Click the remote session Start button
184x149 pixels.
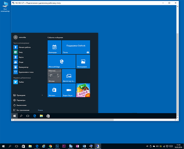coord(14,116)
